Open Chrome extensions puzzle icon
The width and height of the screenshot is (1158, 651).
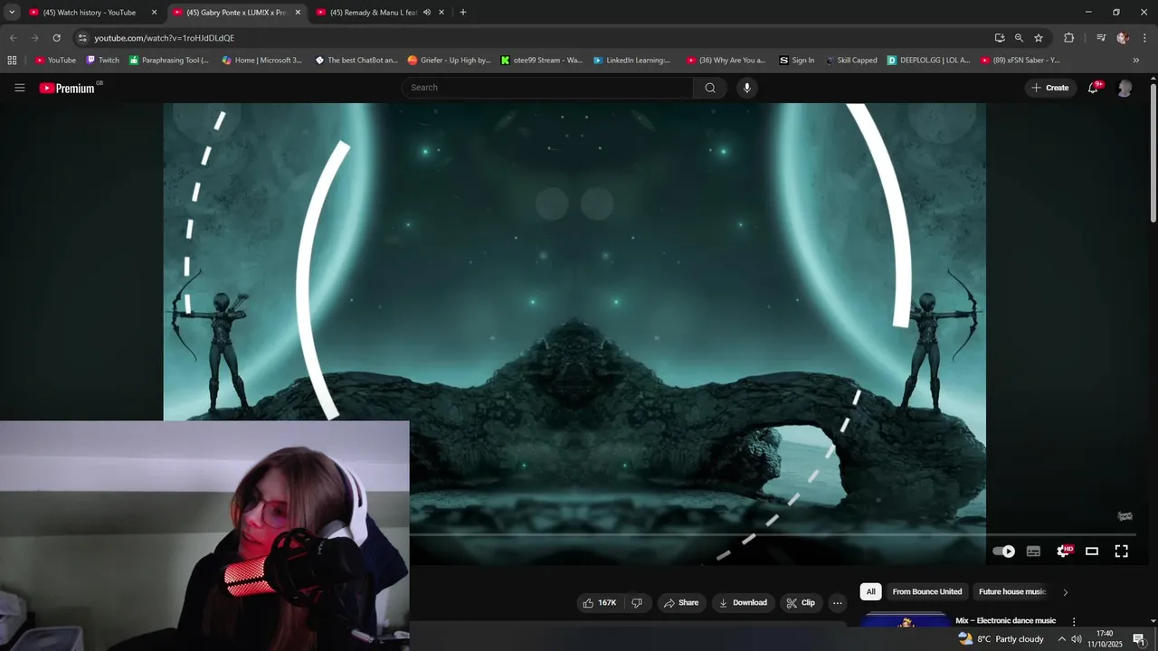(1068, 38)
